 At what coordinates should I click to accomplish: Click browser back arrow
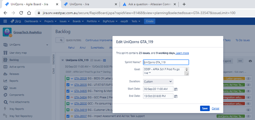click(x=5, y=13)
